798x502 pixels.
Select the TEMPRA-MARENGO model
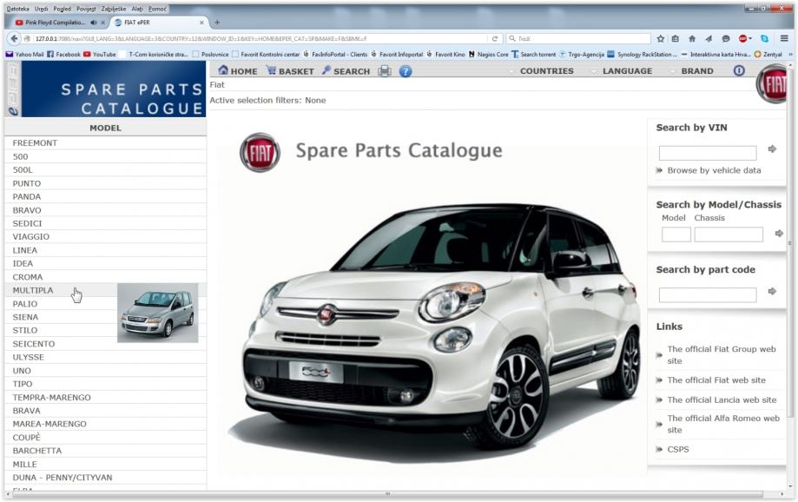point(105,397)
